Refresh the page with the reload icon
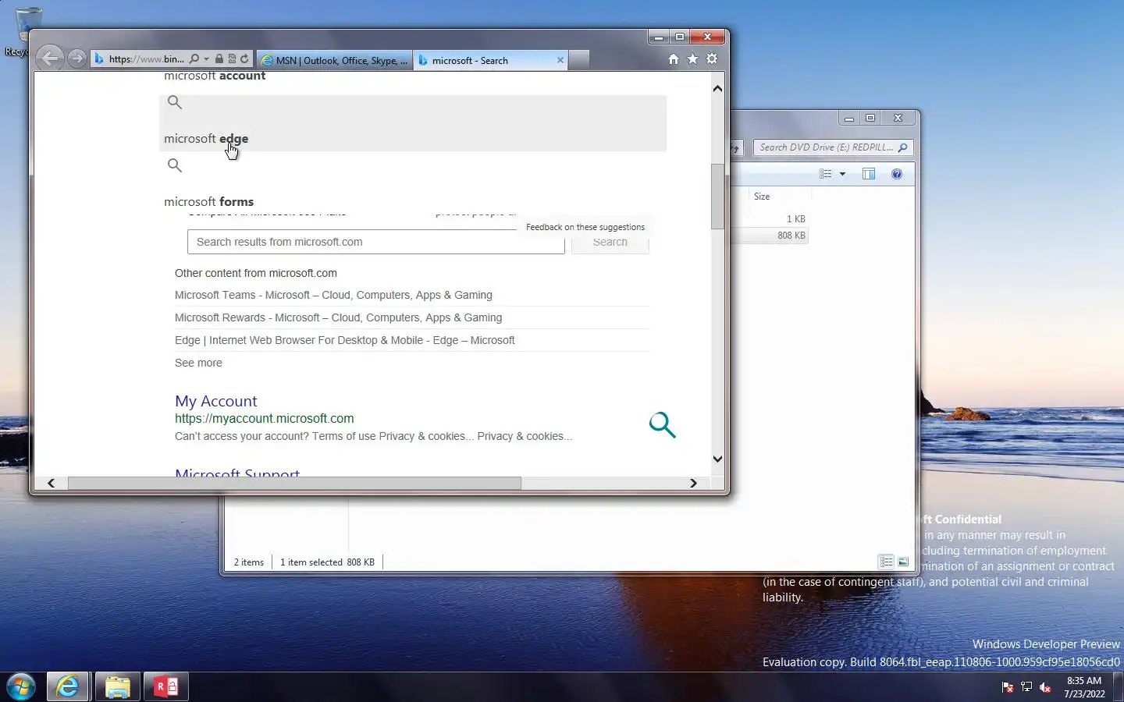Screen dimensions: 1124x702 pyautogui.click(x=244, y=59)
